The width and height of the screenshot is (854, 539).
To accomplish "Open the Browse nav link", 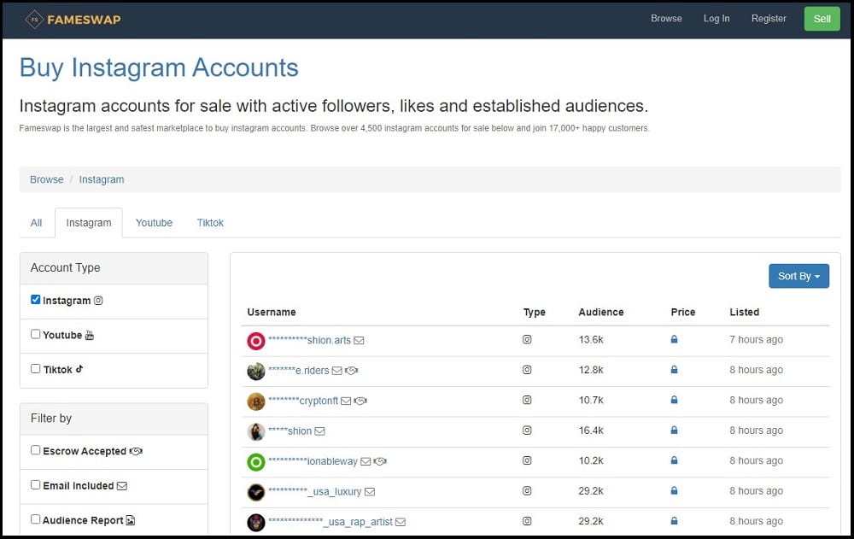I will 666,19.
